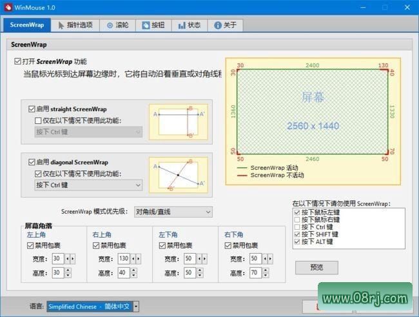Click the info icon on 关于 tab

point(218,25)
